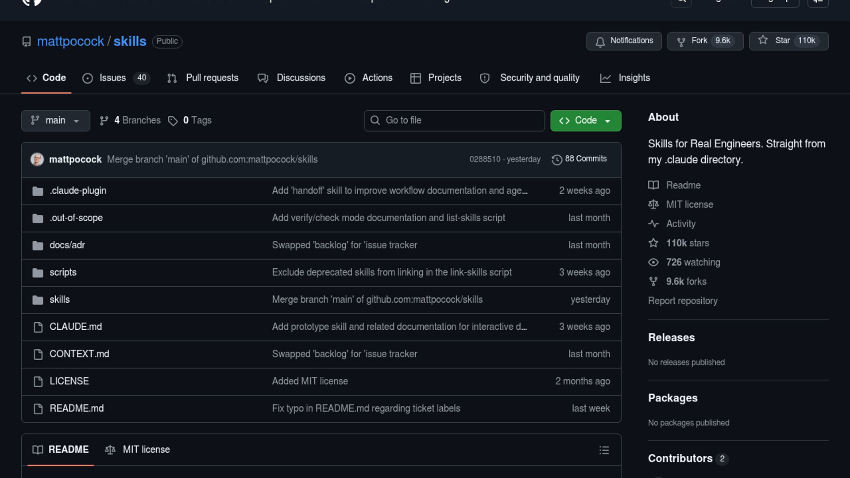Click the .out-of-scope folder icon
The width and height of the screenshot is (850, 478).
coord(38,218)
